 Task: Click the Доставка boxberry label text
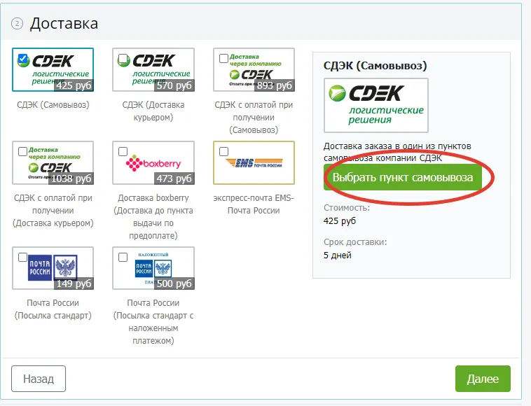[153, 198]
